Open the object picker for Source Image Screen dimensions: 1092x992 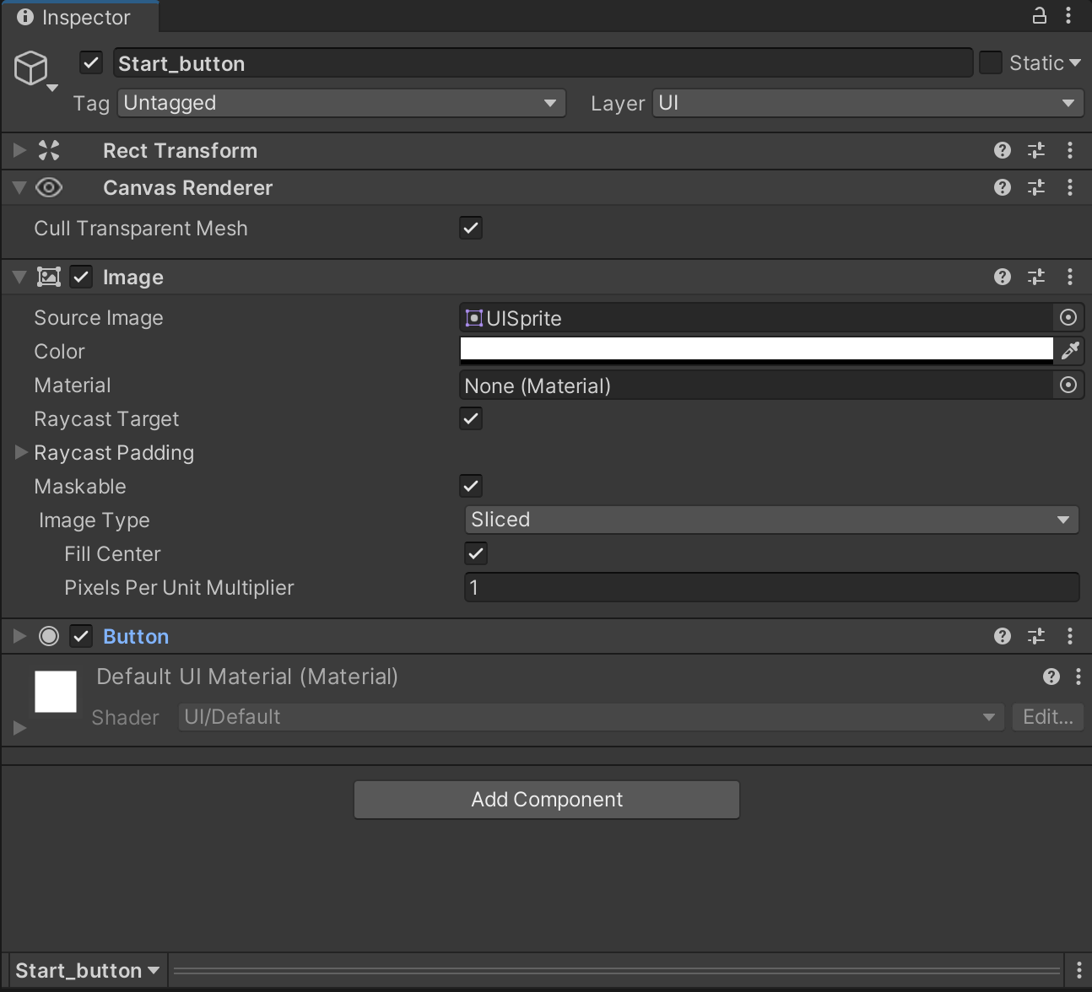[x=1068, y=317]
